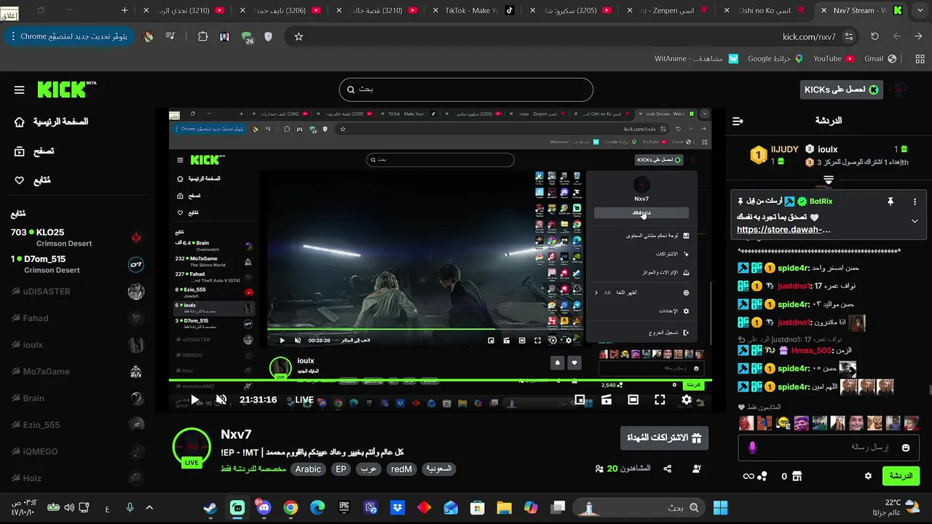Open Gmail bookmark in bookmarks bar
The image size is (932, 524).
pyautogui.click(x=880, y=59)
